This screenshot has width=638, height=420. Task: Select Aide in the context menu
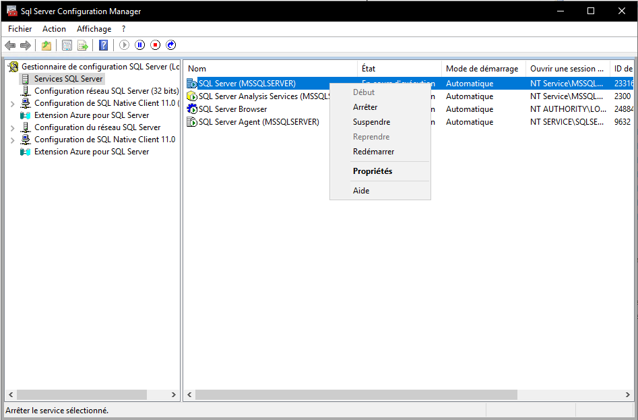380,191
